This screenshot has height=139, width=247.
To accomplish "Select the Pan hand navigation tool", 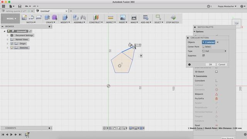I will pos(115,128).
